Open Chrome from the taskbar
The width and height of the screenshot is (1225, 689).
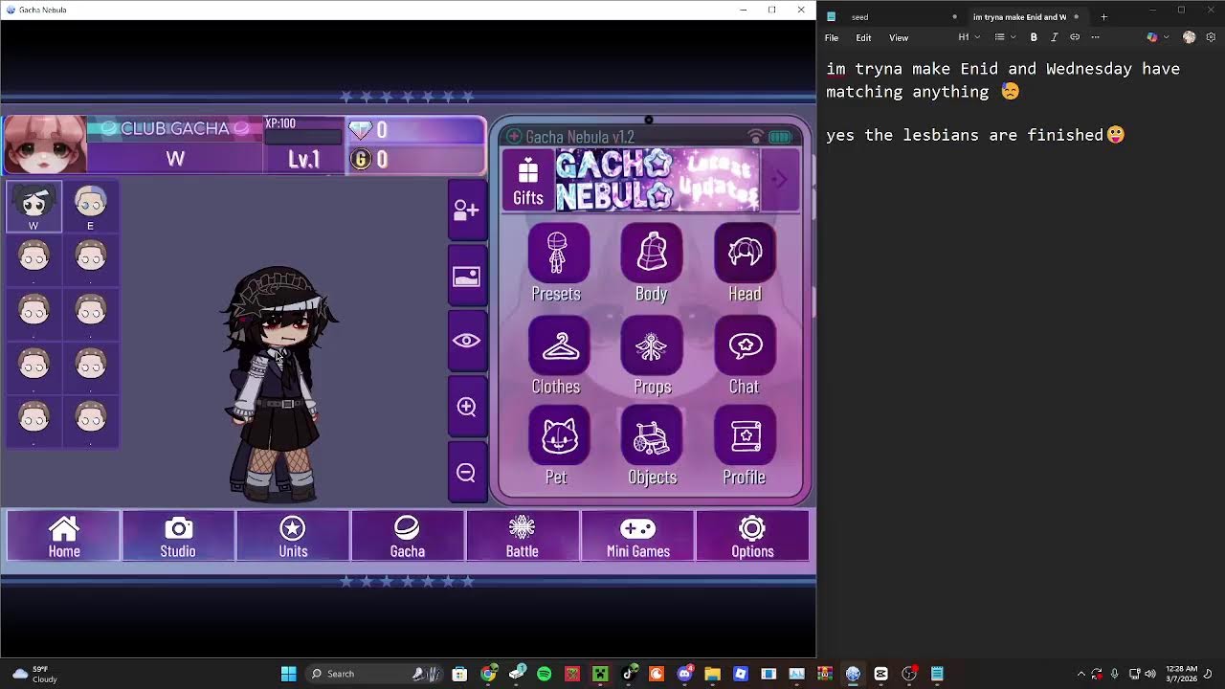(x=488, y=674)
